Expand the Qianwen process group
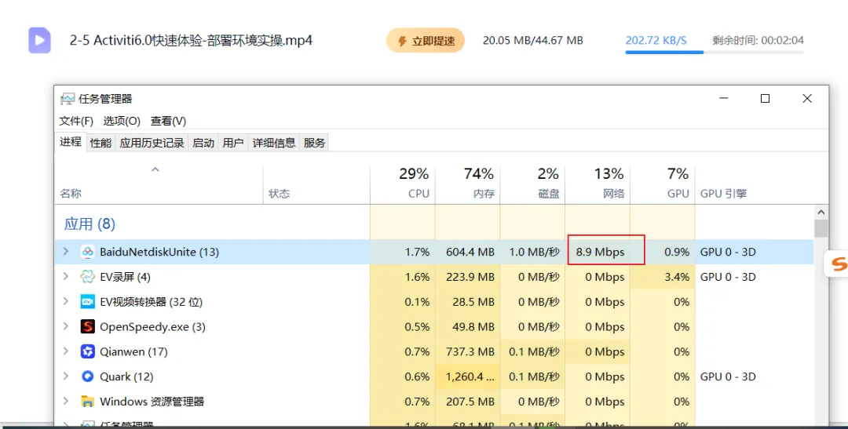 (66, 351)
